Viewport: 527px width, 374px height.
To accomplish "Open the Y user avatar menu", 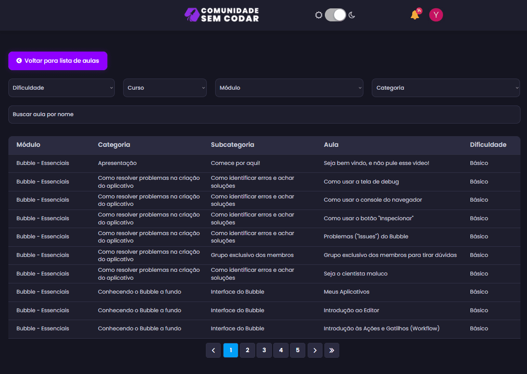I will tap(436, 15).
